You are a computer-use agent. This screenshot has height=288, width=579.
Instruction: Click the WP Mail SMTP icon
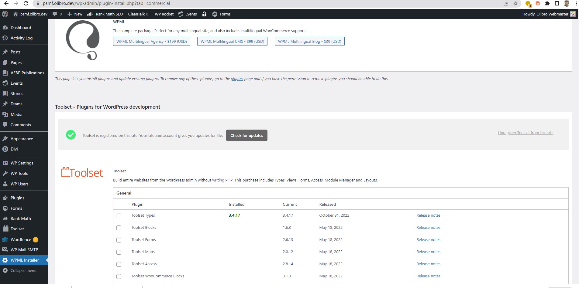click(5, 250)
